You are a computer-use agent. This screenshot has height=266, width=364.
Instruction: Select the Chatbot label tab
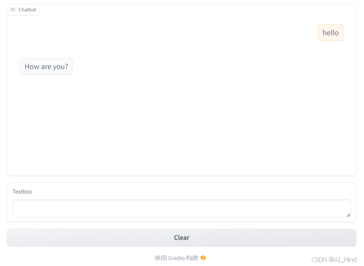[23, 10]
